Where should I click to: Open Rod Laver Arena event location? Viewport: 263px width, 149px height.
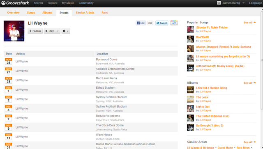click(x=106, y=78)
